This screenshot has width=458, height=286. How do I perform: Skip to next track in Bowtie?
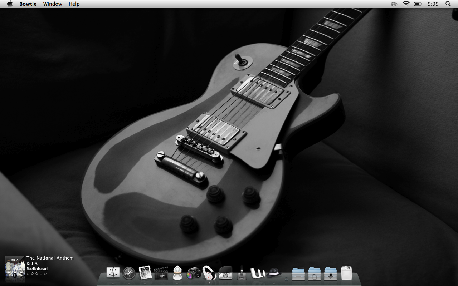(x=21, y=273)
